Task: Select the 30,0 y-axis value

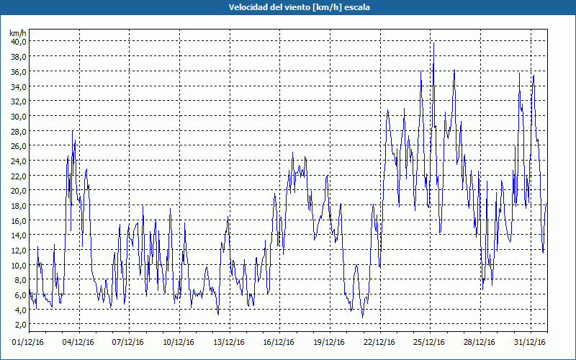Action: pos(18,116)
